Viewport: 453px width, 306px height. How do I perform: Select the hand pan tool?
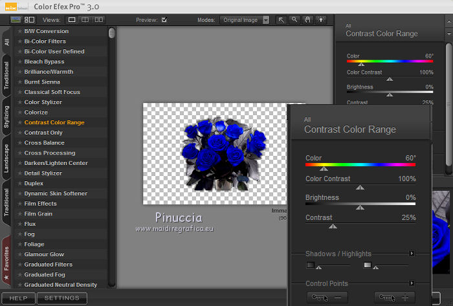tap(307, 20)
